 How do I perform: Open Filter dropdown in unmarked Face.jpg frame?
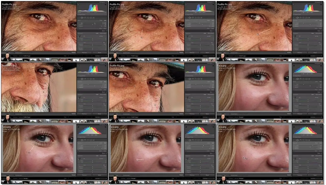pos(316,117)
